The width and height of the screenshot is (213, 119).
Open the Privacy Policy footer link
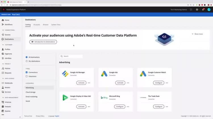(x=40, y=116)
